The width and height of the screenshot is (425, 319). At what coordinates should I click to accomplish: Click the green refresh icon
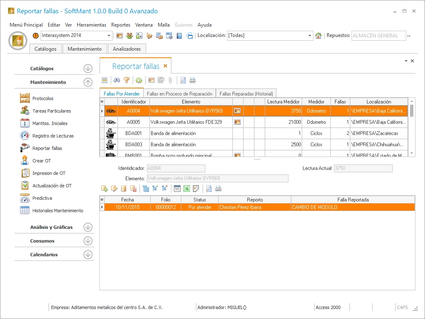pos(139,80)
